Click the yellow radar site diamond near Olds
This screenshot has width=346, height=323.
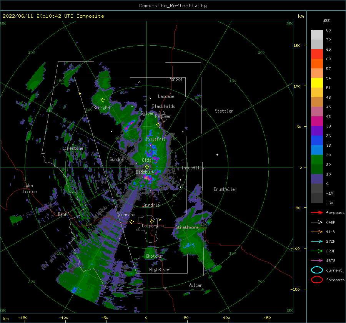click(x=147, y=167)
